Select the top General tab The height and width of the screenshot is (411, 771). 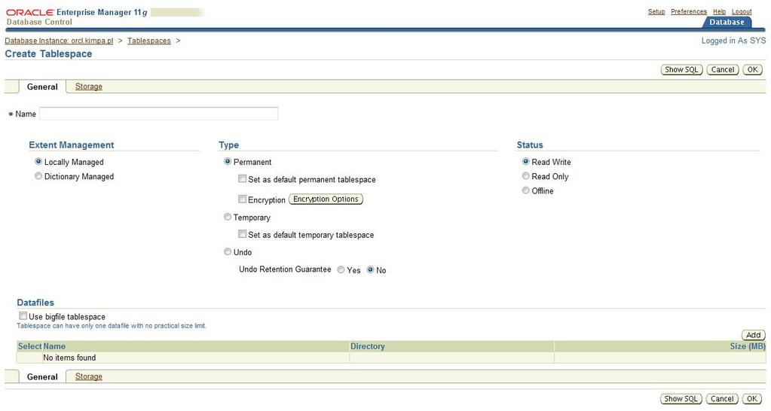42,87
